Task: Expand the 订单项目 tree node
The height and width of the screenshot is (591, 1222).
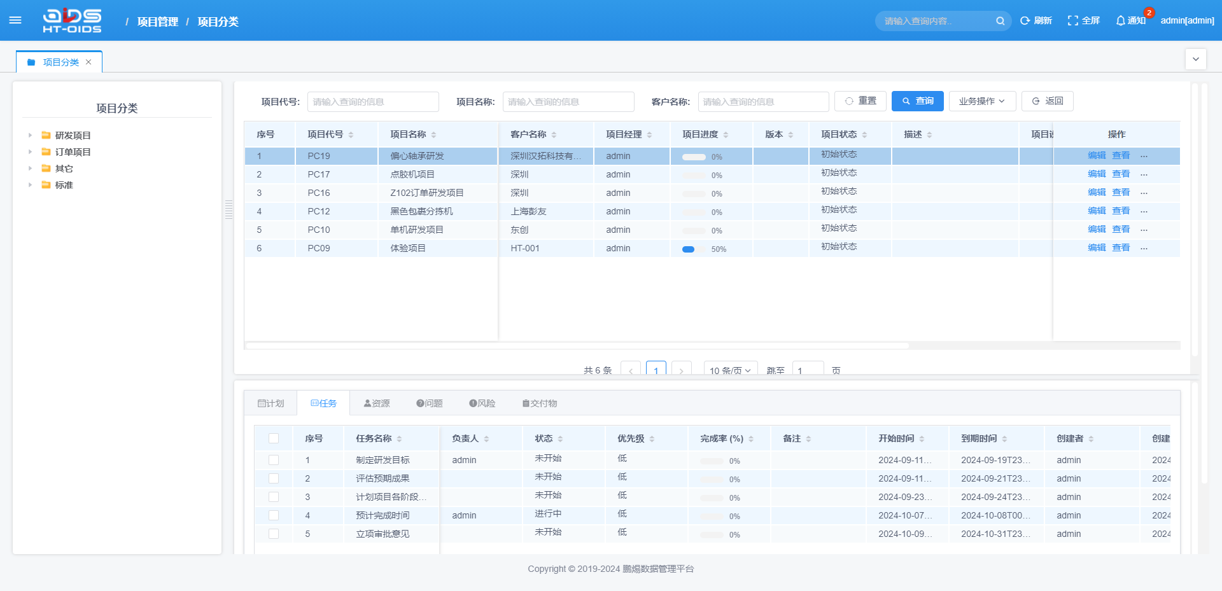Action: click(x=30, y=151)
